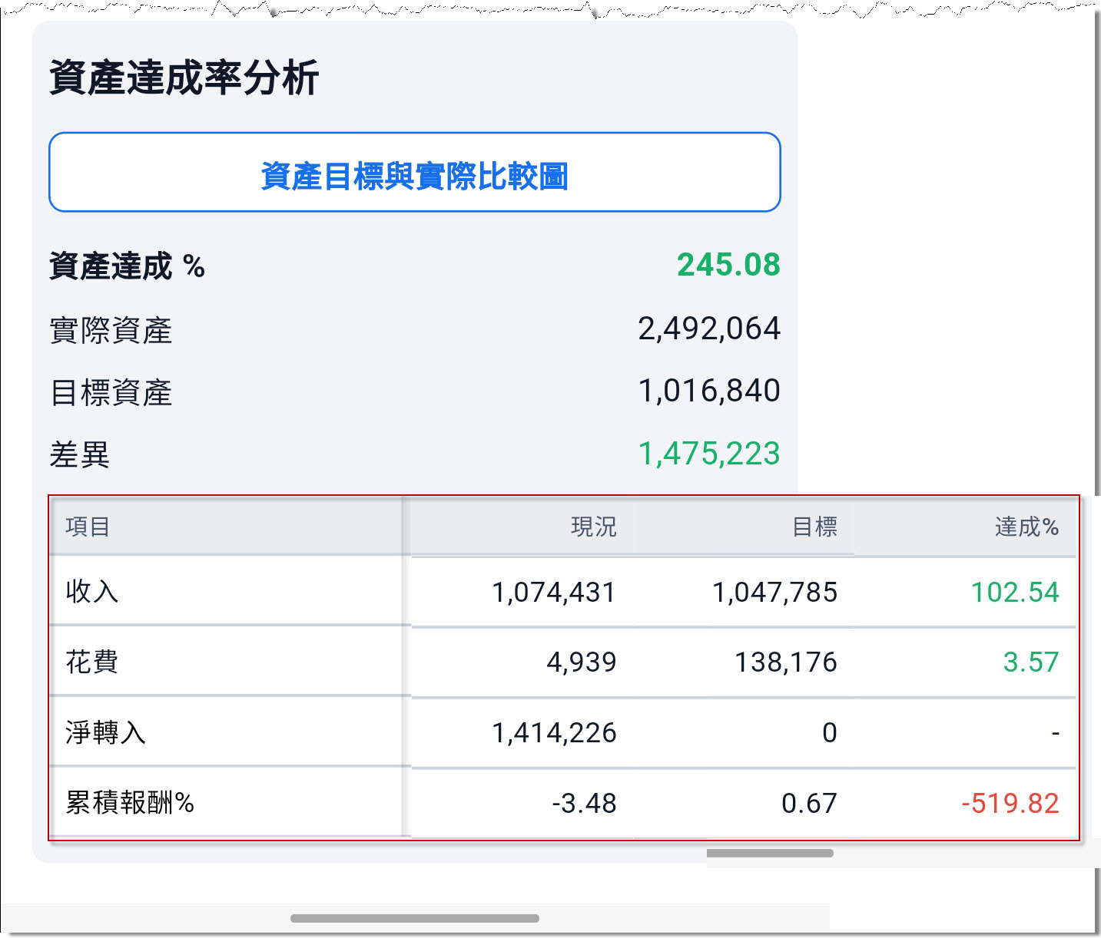Screen dimensions: 1101x938
Task: Click the page's bottom horizontal scrollbar thumb
Action: click(415, 918)
